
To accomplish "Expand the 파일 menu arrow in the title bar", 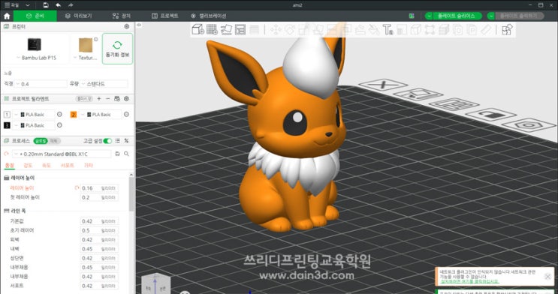I will pos(28,5).
